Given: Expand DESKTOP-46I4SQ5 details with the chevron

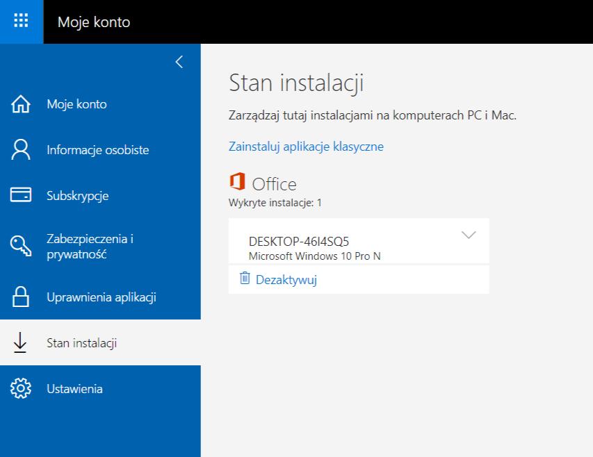Looking at the screenshot, I should [469, 235].
